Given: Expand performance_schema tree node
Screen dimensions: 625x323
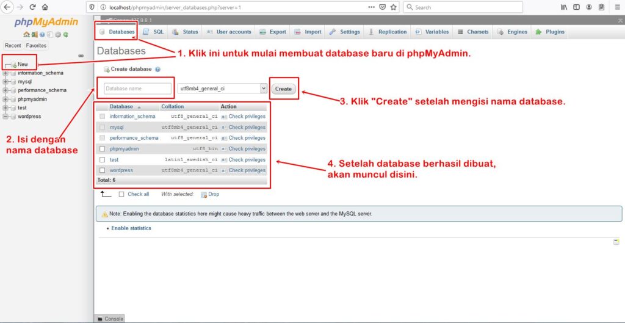Looking at the screenshot, I should pos(5,90).
